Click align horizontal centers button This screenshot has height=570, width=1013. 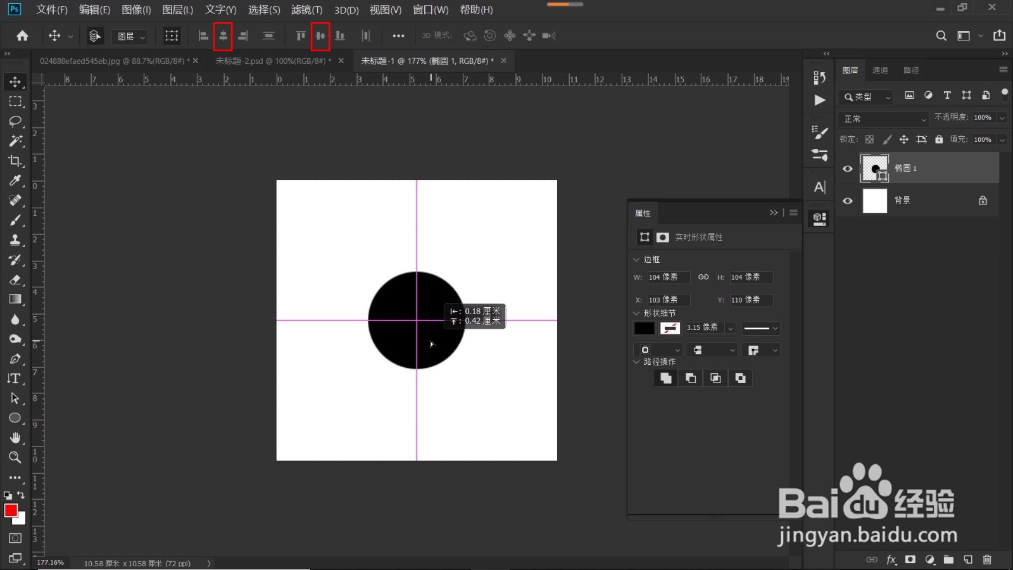pos(223,36)
